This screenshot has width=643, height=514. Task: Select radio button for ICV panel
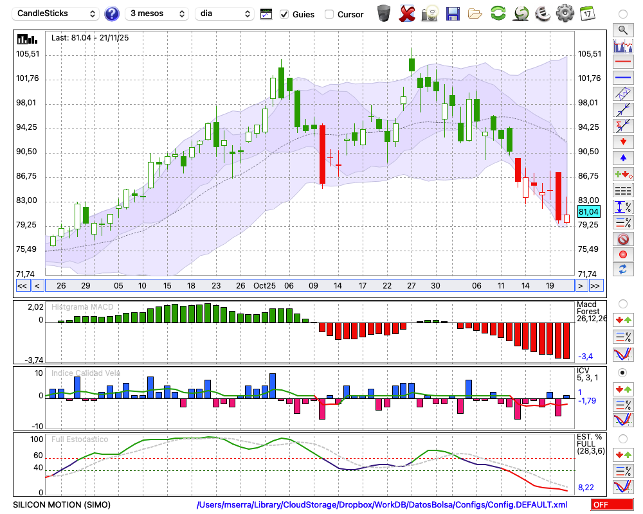pos(623,373)
